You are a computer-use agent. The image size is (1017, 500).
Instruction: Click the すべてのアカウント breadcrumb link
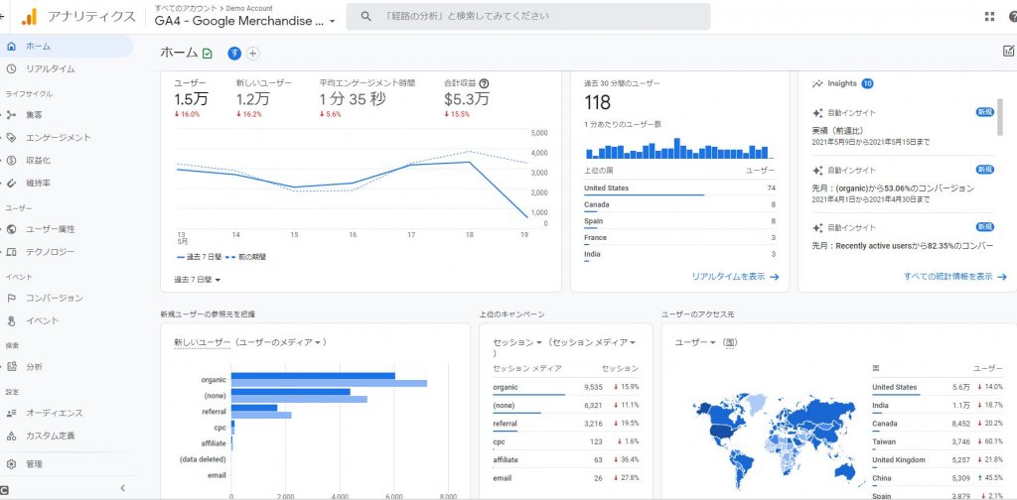[186, 8]
